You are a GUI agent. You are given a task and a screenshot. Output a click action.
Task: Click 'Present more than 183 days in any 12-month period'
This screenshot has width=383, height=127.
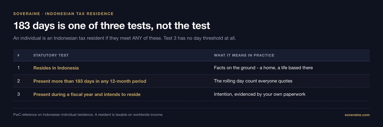(90, 81)
